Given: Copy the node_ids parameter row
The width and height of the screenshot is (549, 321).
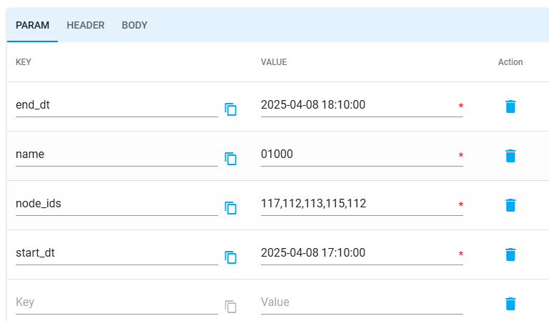Looking at the screenshot, I should [x=230, y=208].
